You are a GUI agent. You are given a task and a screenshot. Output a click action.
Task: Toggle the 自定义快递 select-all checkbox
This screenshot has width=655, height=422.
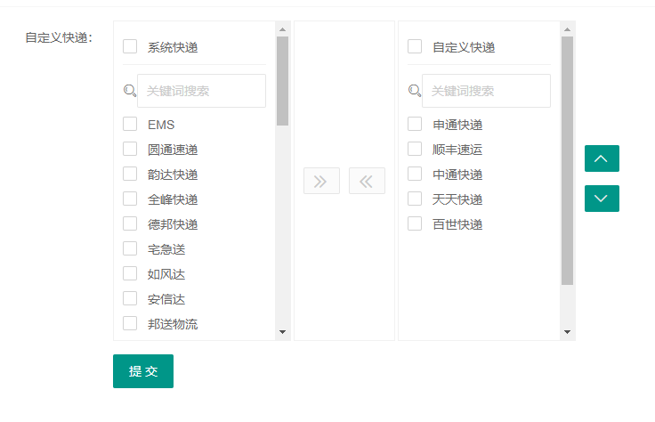tap(415, 46)
